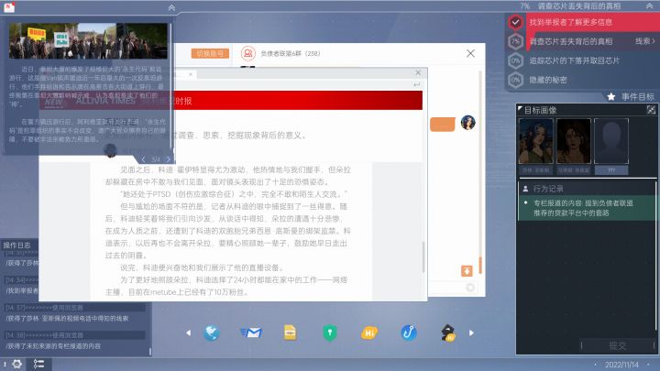Click the article page vertical scrollbar
660x371 pixels.
click(x=423, y=256)
